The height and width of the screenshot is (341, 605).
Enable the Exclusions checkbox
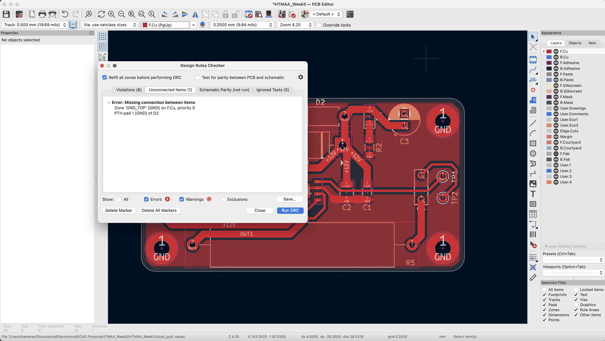223,199
